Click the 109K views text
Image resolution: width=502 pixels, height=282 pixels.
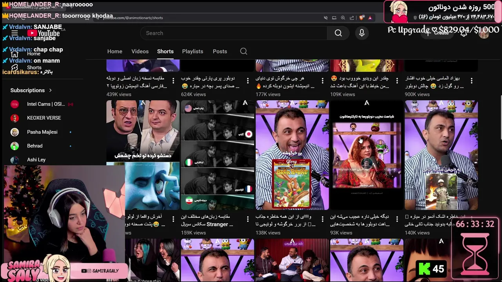pyautogui.click(x=342, y=94)
